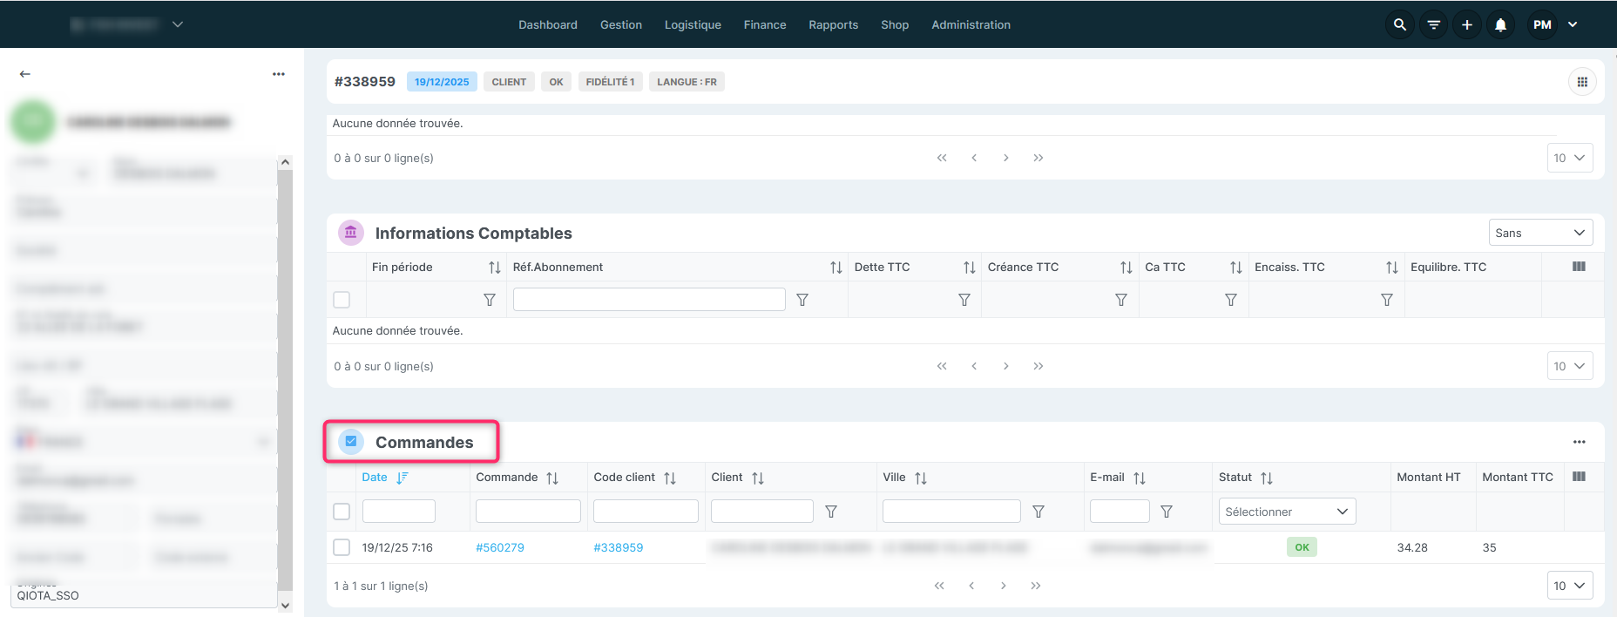Select all rows in Commandes table
Image resolution: width=1617 pixels, height=617 pixels.
342,512
